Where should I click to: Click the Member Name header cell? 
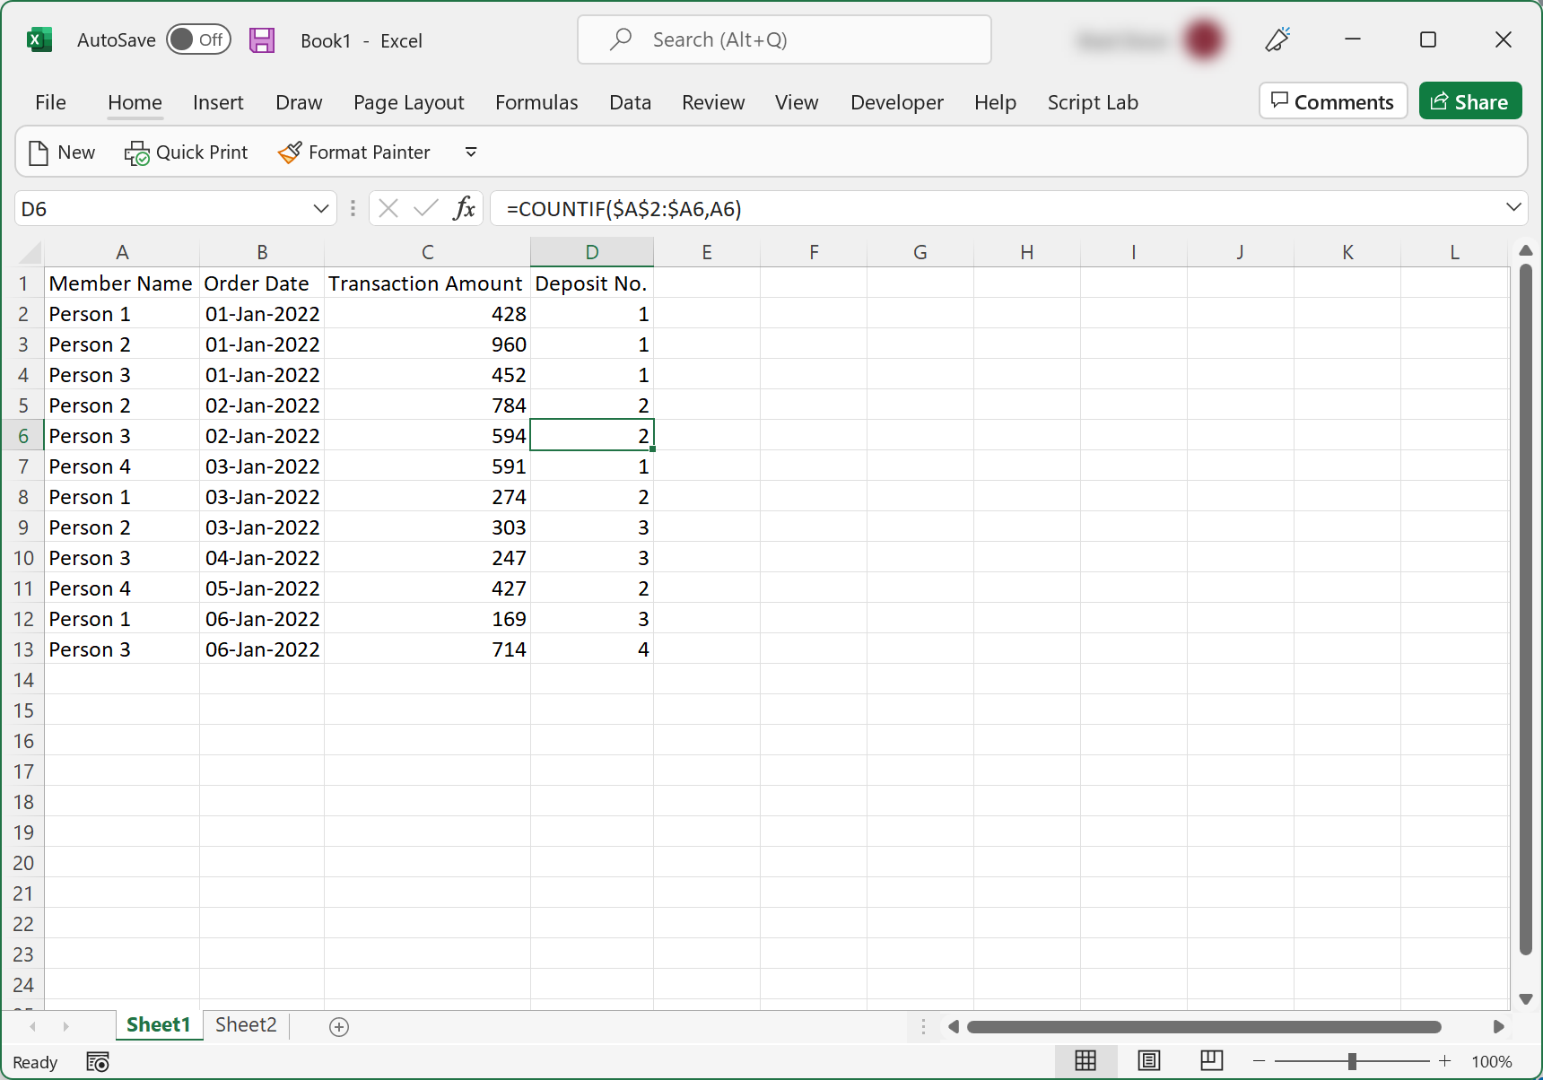coord(121,283)
